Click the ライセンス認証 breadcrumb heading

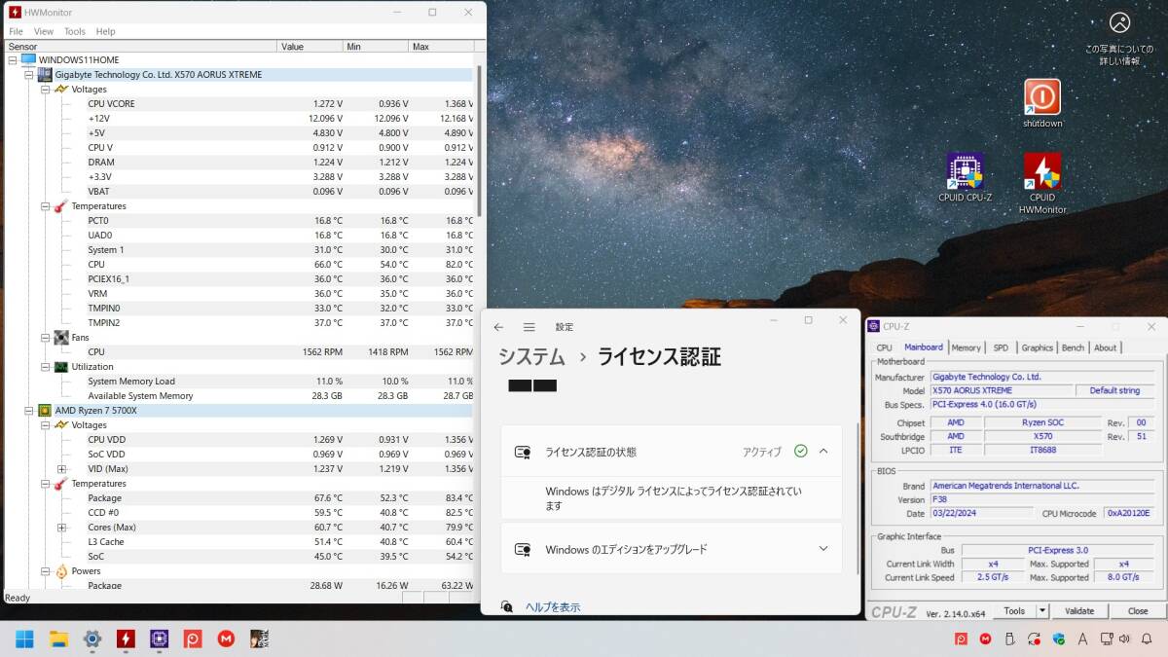click(x=659, y=356)
